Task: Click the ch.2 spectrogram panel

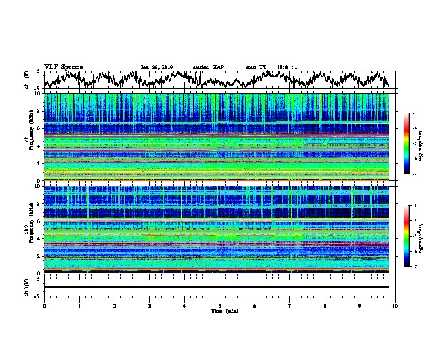Action: coord(217,230)
